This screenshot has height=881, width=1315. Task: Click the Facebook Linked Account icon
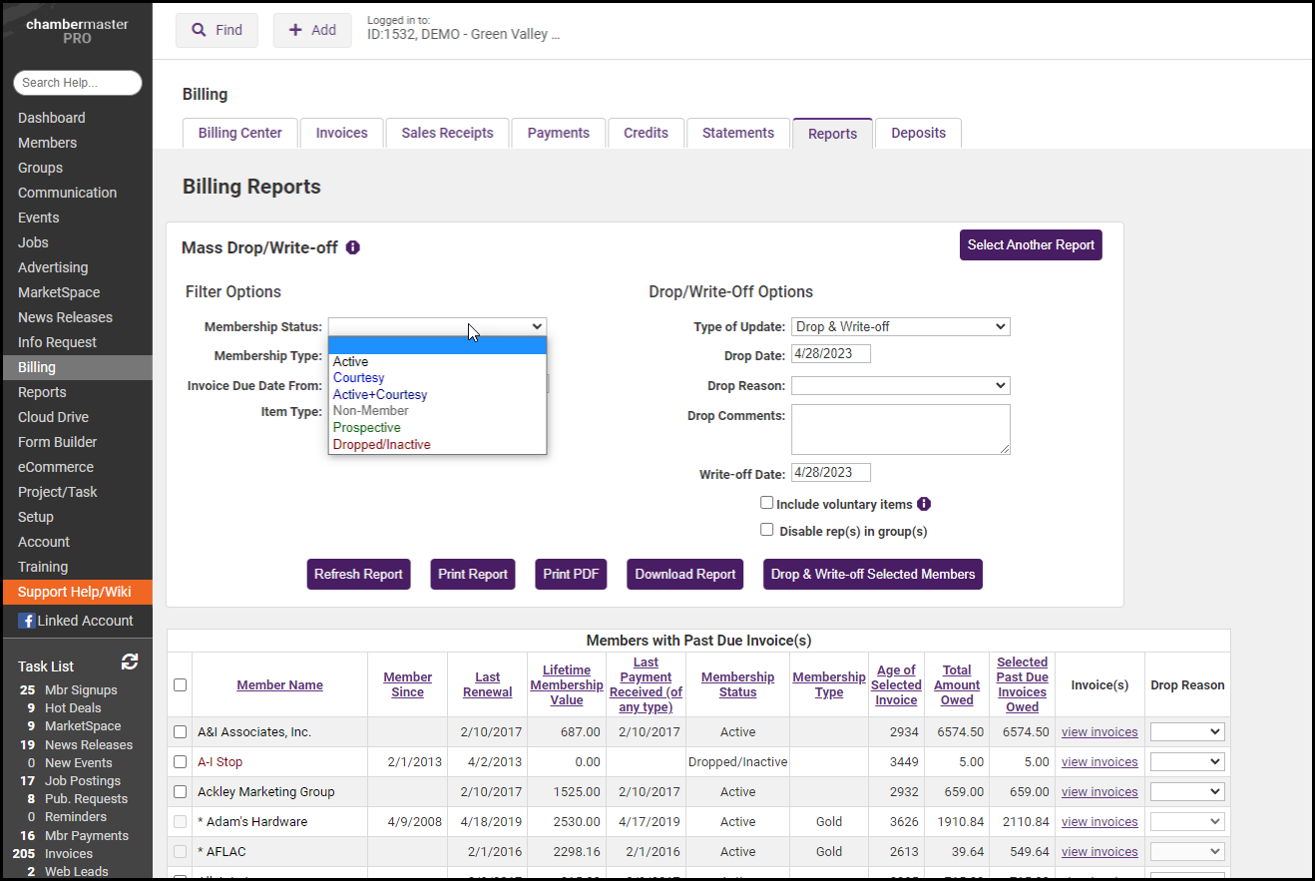(26, 621)
